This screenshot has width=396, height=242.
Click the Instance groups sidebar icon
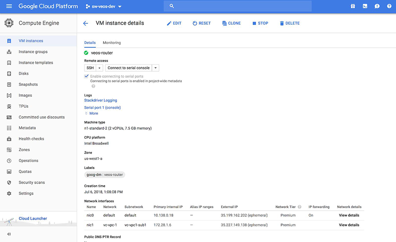(x=9, y=52)
